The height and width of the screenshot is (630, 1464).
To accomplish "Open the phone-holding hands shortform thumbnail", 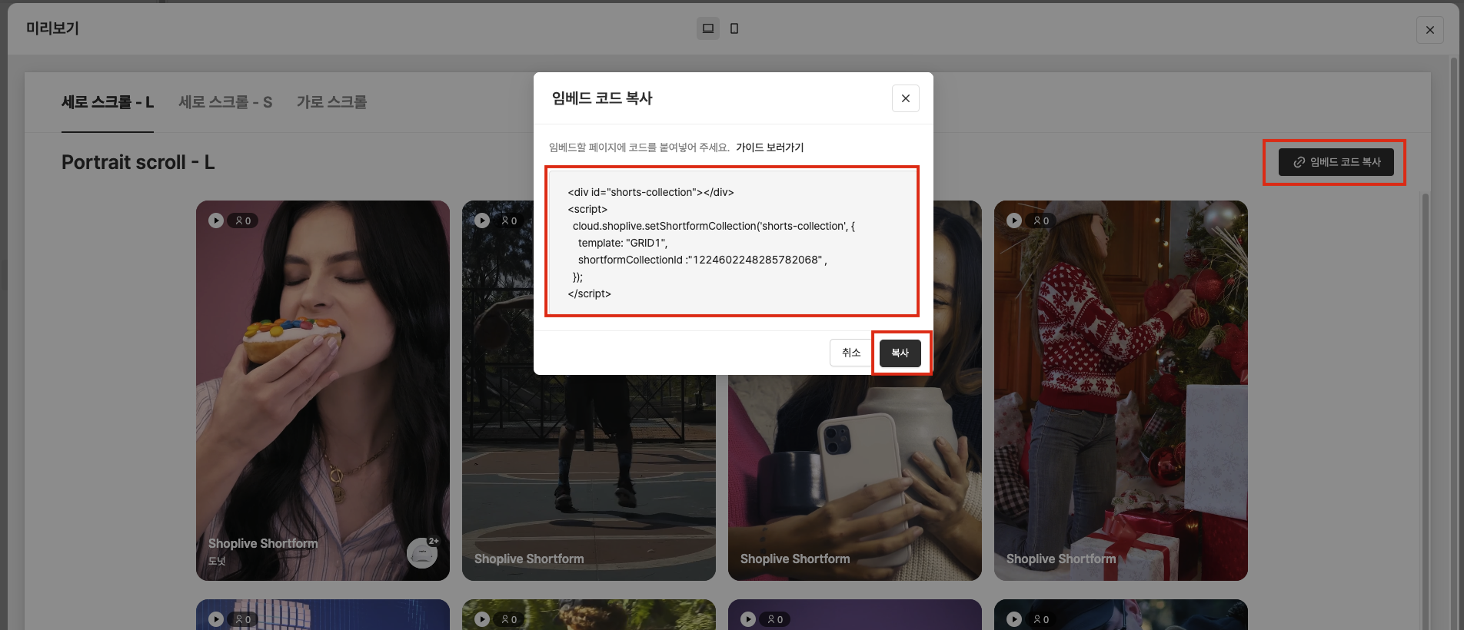I will pyautogui.click(x=855, y=476).
